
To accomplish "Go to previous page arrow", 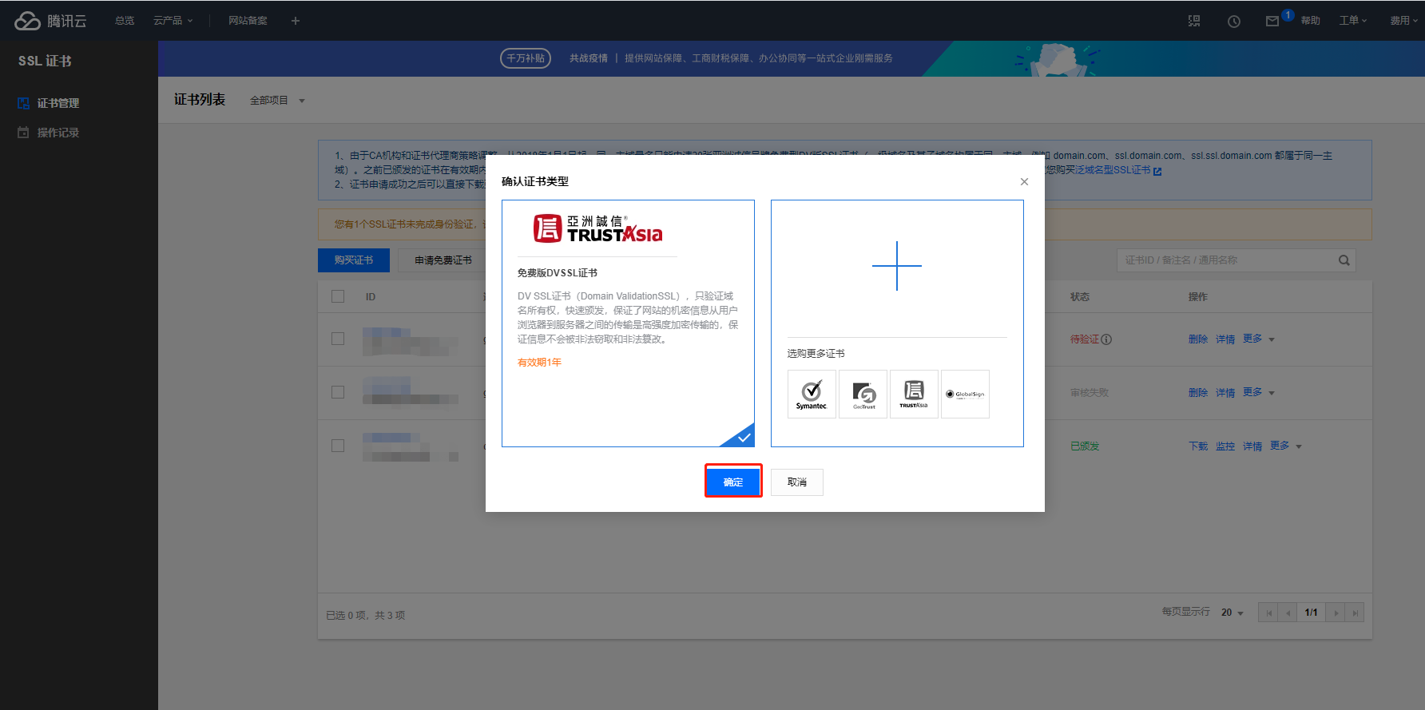I will point(1288,613).
